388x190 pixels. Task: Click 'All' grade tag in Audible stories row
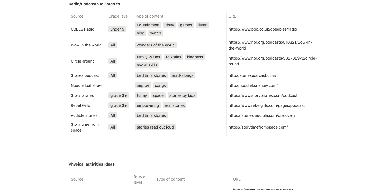113,115
